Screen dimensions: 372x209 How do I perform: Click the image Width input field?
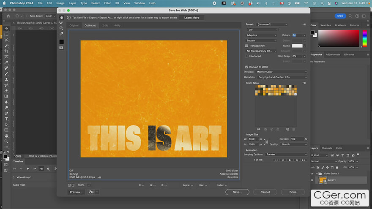pyautogui.click(x=253, y=139)
